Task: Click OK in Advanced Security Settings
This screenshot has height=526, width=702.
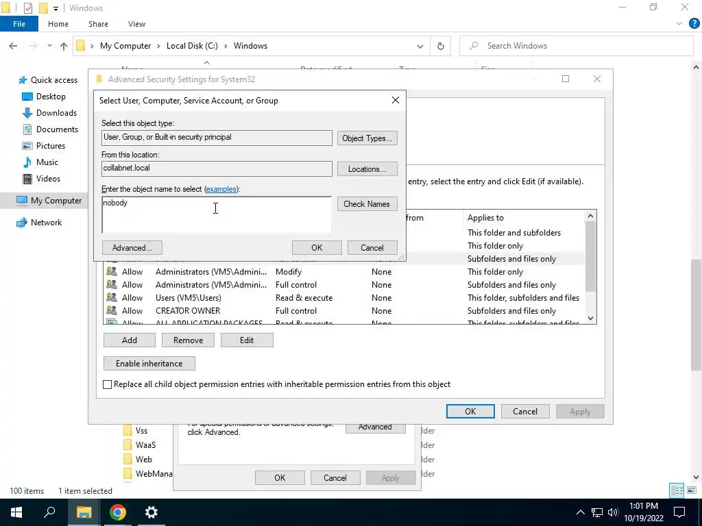Action: pyautogui.click(x=470, y=412)
